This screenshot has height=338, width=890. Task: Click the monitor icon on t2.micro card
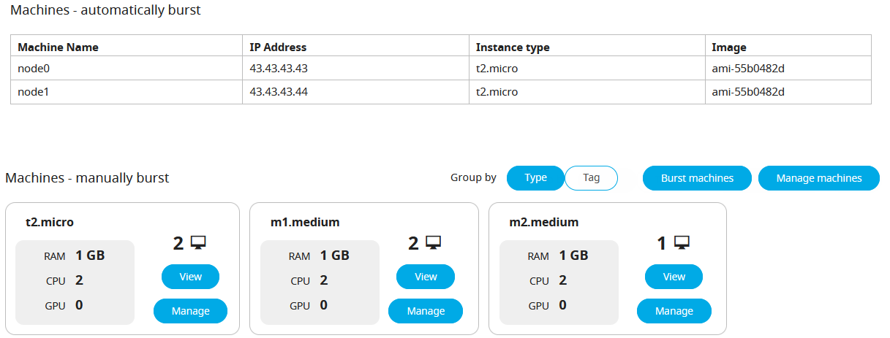tap(198, 242)
